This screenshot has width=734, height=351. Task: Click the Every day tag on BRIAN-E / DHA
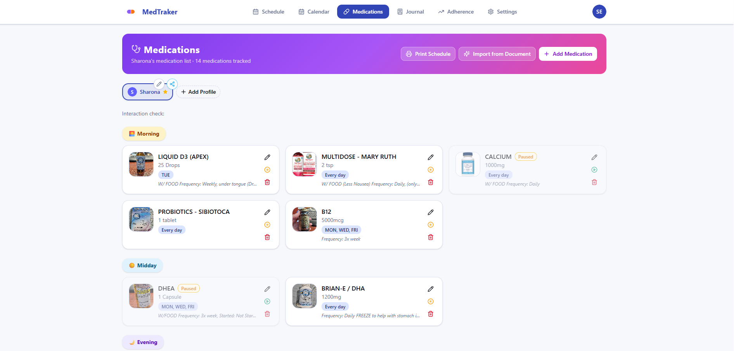335,307
